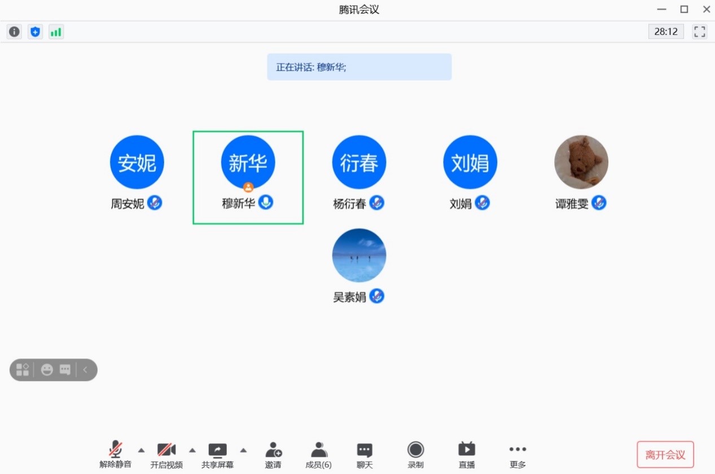
Task: Enter fullscreen mode
Action: coord(699,32)
